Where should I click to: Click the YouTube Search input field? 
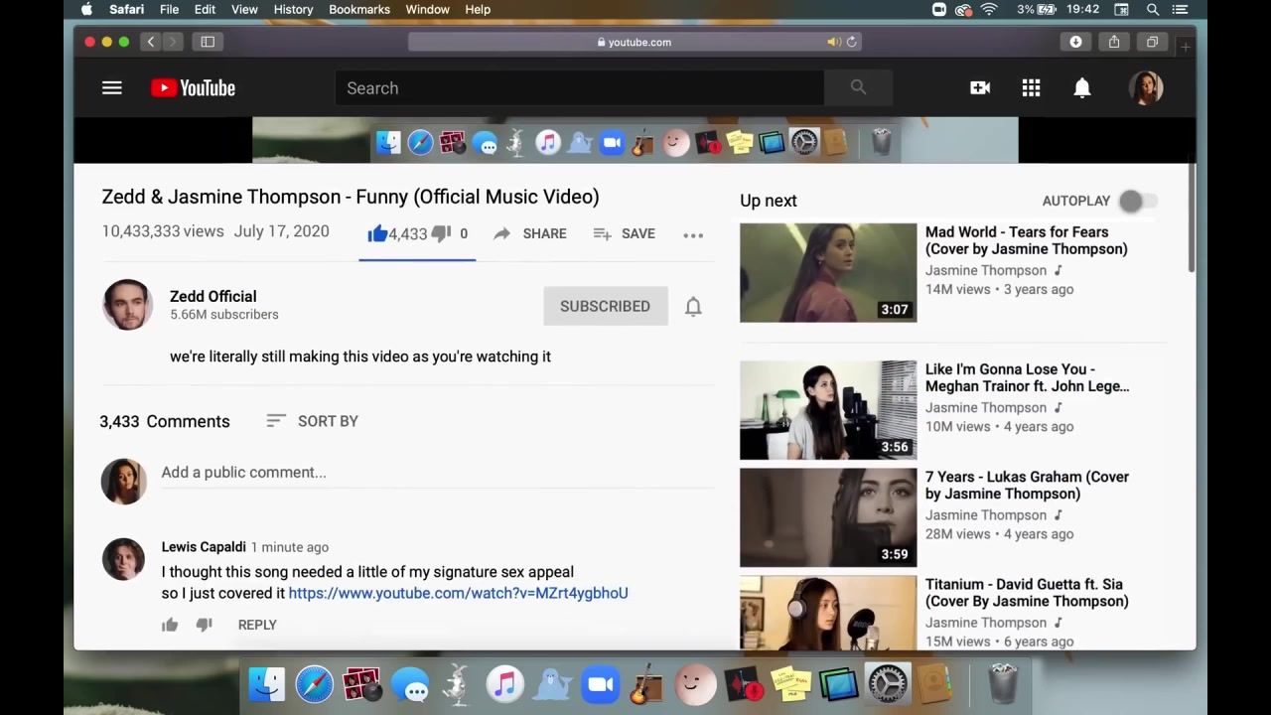pos(580,88)
